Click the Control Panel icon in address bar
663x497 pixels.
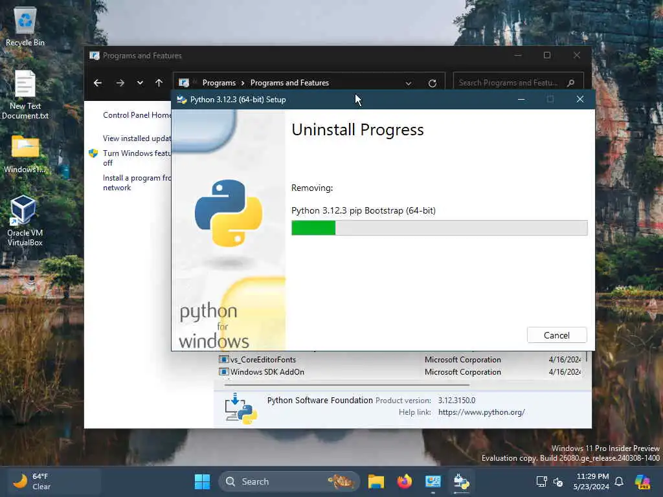(184, 83)
